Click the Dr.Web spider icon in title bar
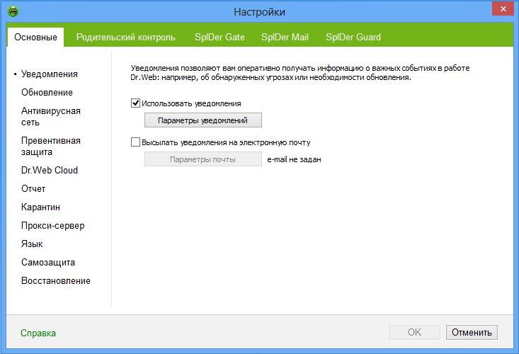 click(x=13, y=11)
